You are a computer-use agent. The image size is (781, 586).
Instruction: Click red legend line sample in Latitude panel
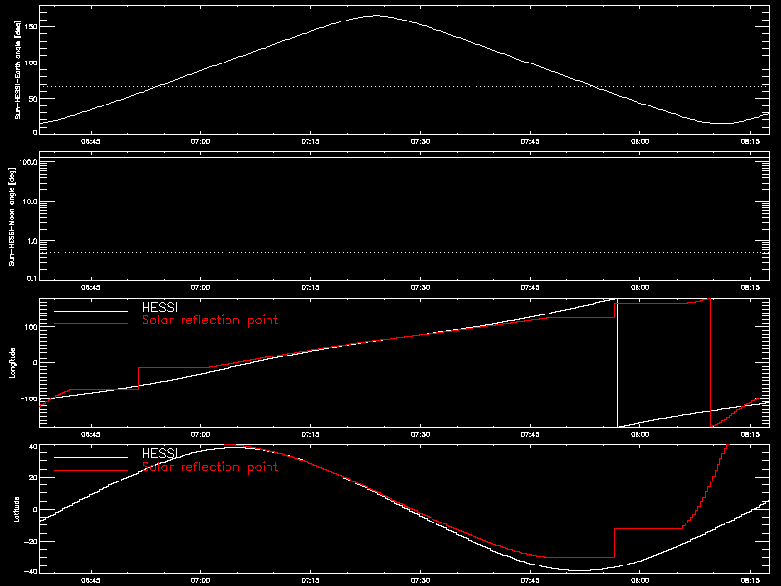[91, 471]
